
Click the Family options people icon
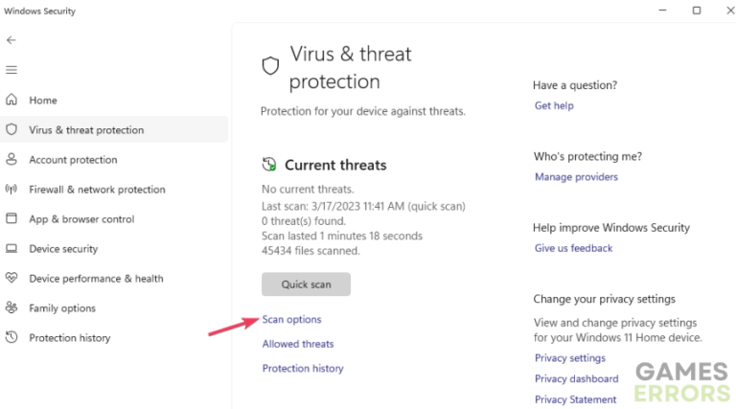click(11, 308)
